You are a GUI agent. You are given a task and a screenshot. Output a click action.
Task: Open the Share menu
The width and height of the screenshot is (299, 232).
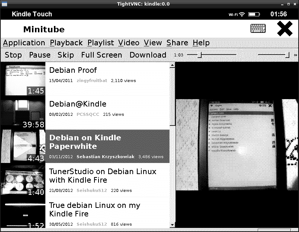(177, 43)
